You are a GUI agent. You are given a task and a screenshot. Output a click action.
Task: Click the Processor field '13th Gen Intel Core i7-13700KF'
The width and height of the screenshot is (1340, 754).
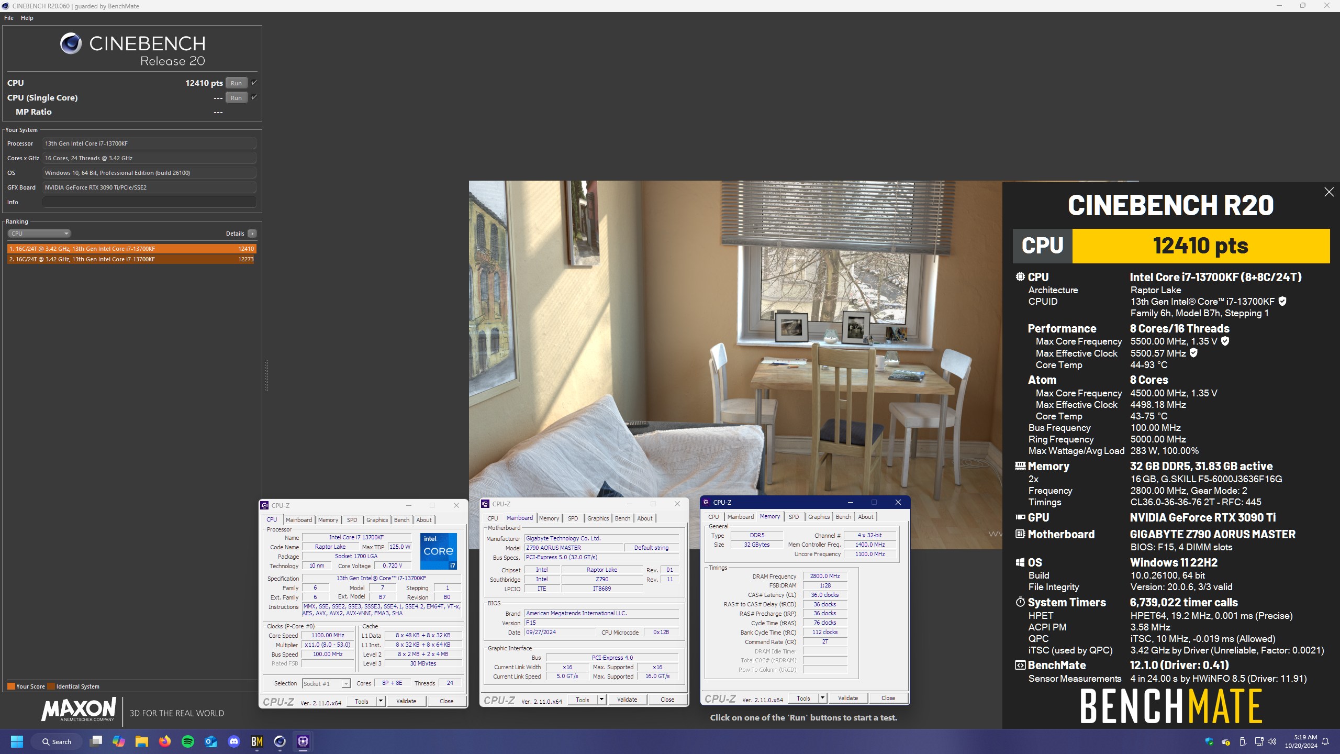pyautogui.click(x=149, y=143)
